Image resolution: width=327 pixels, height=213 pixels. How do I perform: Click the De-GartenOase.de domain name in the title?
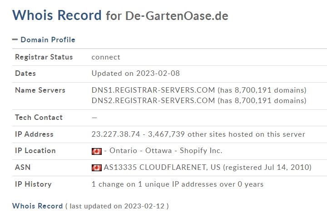tap(177, 16)
